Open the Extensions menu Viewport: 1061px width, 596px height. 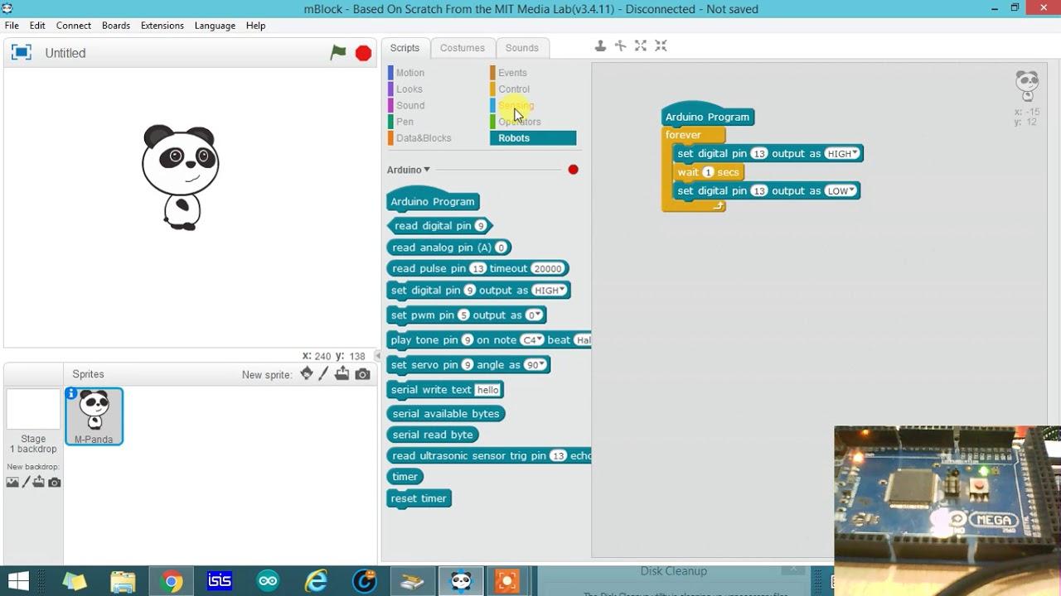[x=162, y=26]
